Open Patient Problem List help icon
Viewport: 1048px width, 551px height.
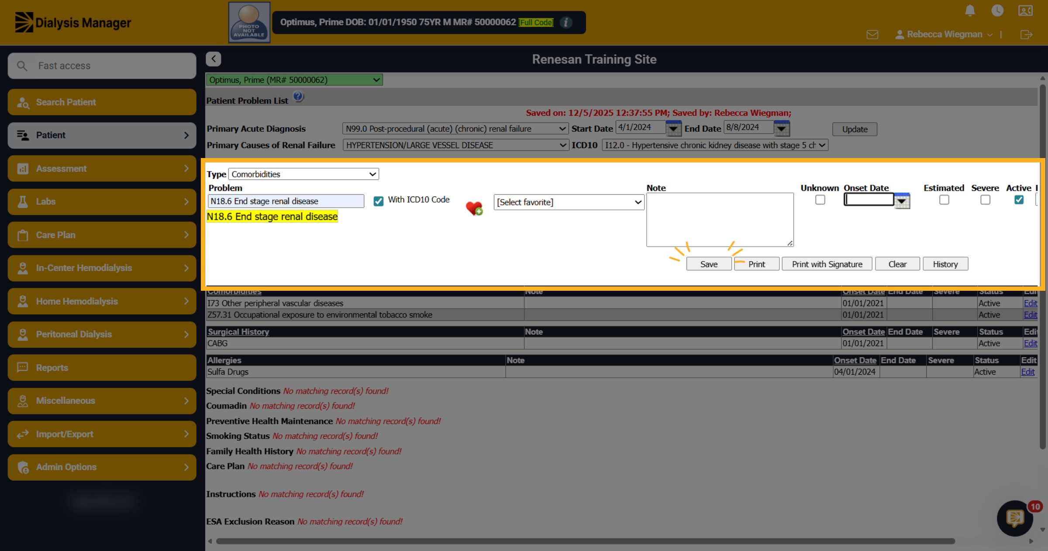[299, 97]
